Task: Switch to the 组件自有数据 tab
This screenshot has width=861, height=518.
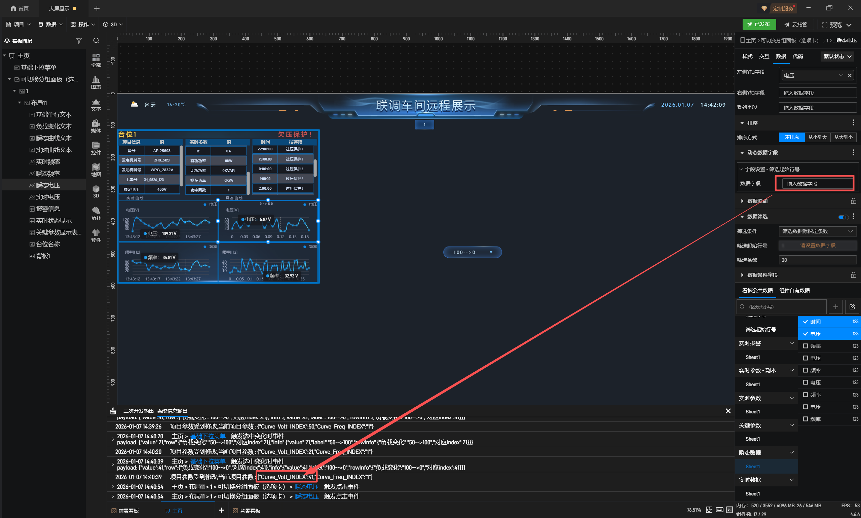Action: pos(794,290)
